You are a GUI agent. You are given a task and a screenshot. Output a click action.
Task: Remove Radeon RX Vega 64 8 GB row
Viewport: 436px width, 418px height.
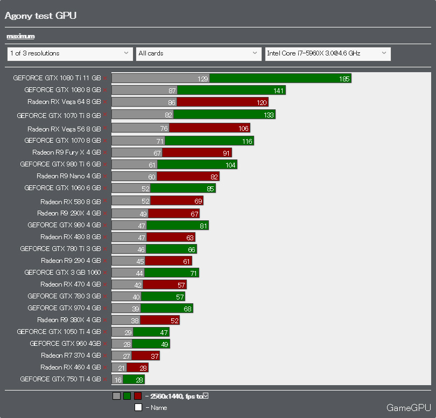click(x=105, y=102)
